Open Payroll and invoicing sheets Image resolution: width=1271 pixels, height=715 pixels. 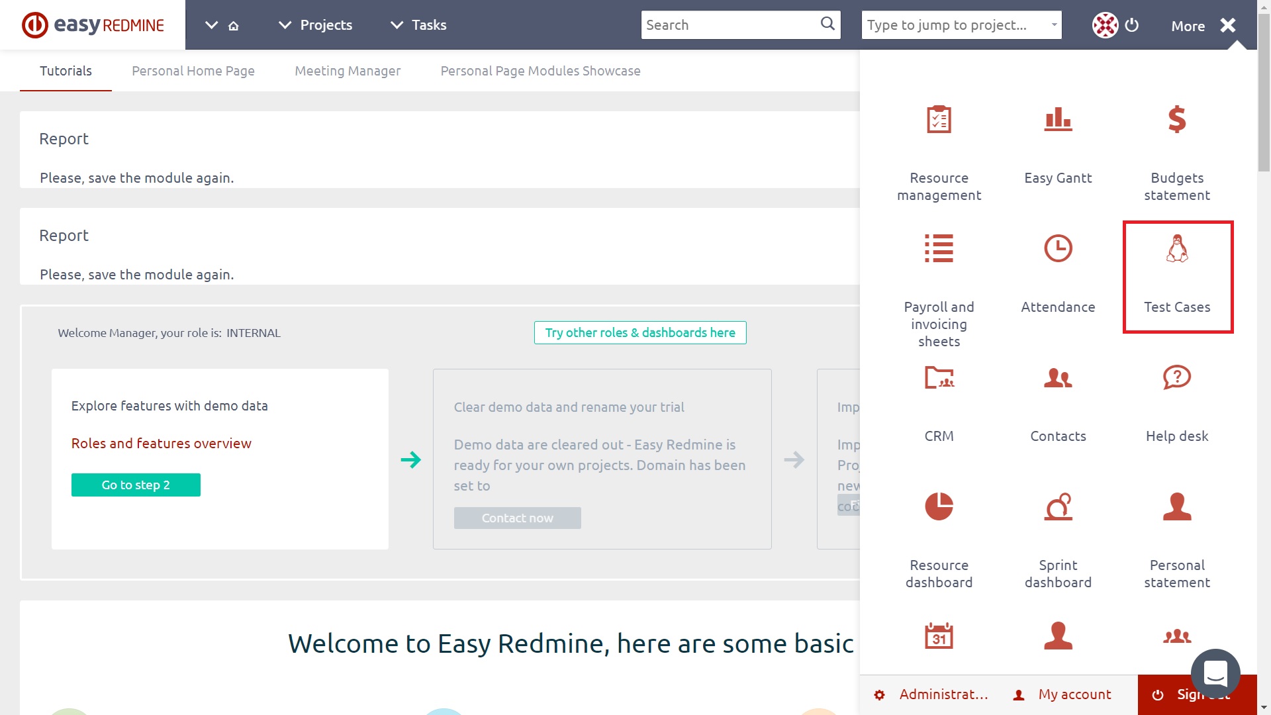tap(939, 290)
